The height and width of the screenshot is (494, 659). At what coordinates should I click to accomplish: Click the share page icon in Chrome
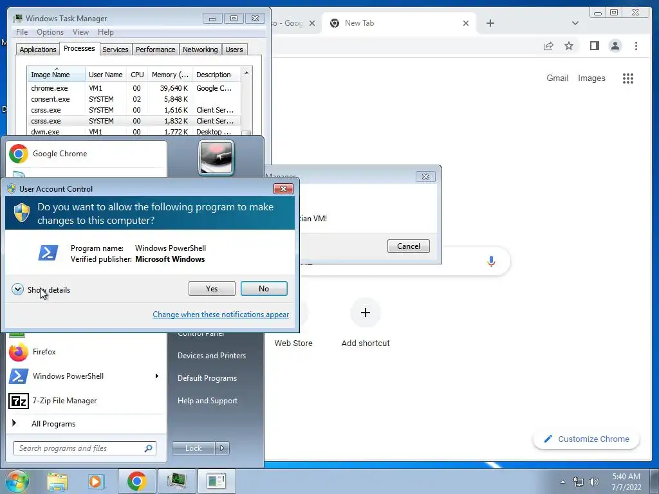pyautogui.click(x=548, y=46)
